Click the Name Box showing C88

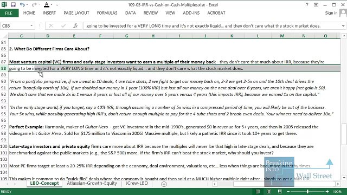[15, 26]
